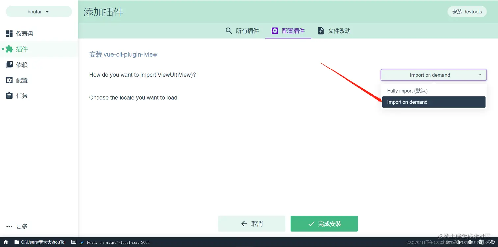Open the terminal log icon in status bar

click(x=74, y=242)
